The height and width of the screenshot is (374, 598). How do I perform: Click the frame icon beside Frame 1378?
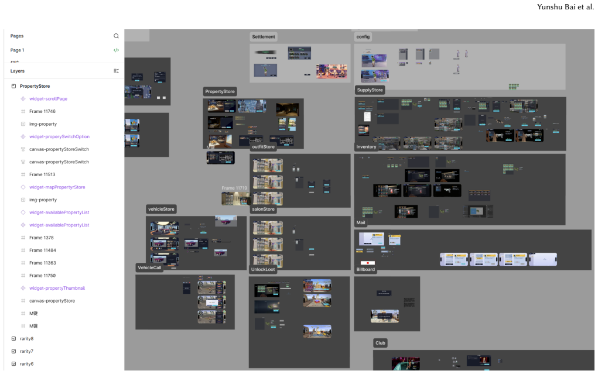point(23,238)
